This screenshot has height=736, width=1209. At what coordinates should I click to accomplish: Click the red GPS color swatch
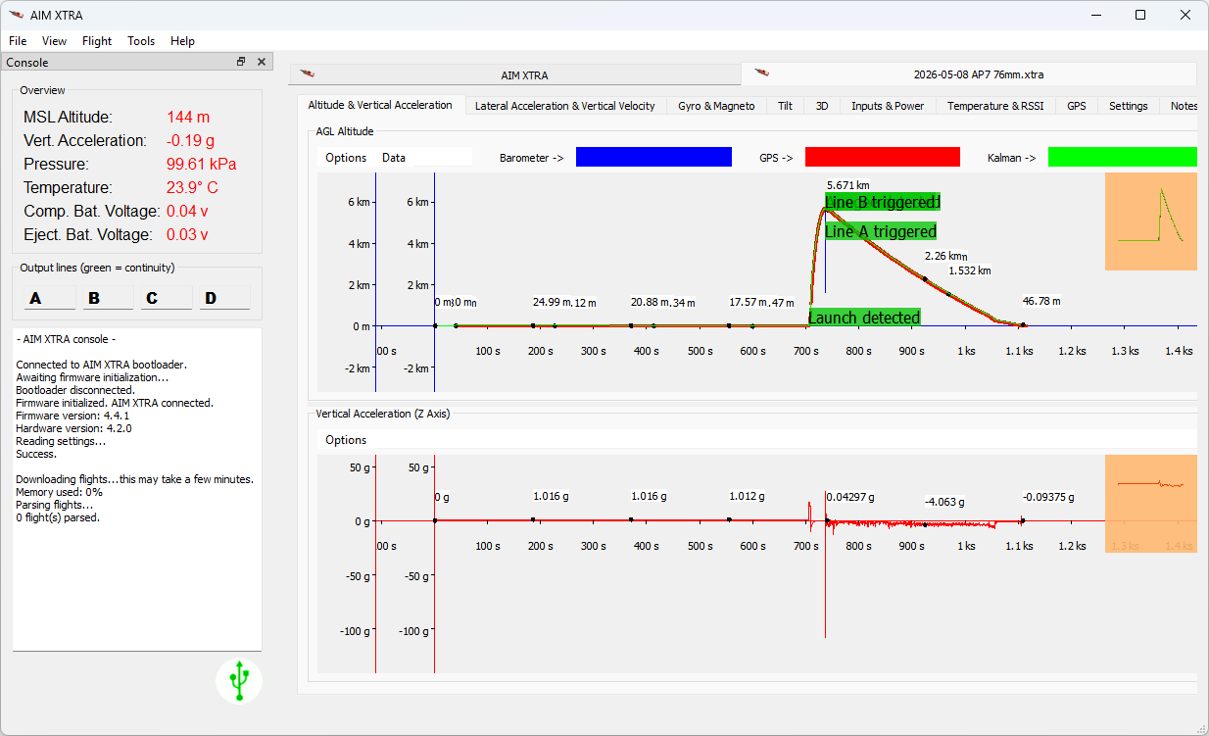click(883, 157)
